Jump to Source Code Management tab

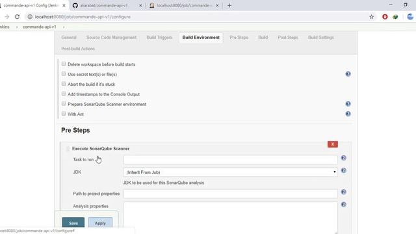point(111,38)
